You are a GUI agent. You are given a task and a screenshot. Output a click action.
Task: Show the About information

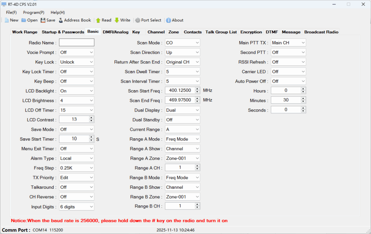pos(174,20)
